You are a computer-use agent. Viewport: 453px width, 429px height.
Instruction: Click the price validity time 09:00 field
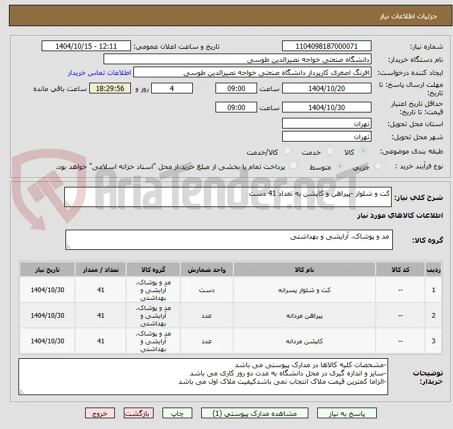point(236,107)
